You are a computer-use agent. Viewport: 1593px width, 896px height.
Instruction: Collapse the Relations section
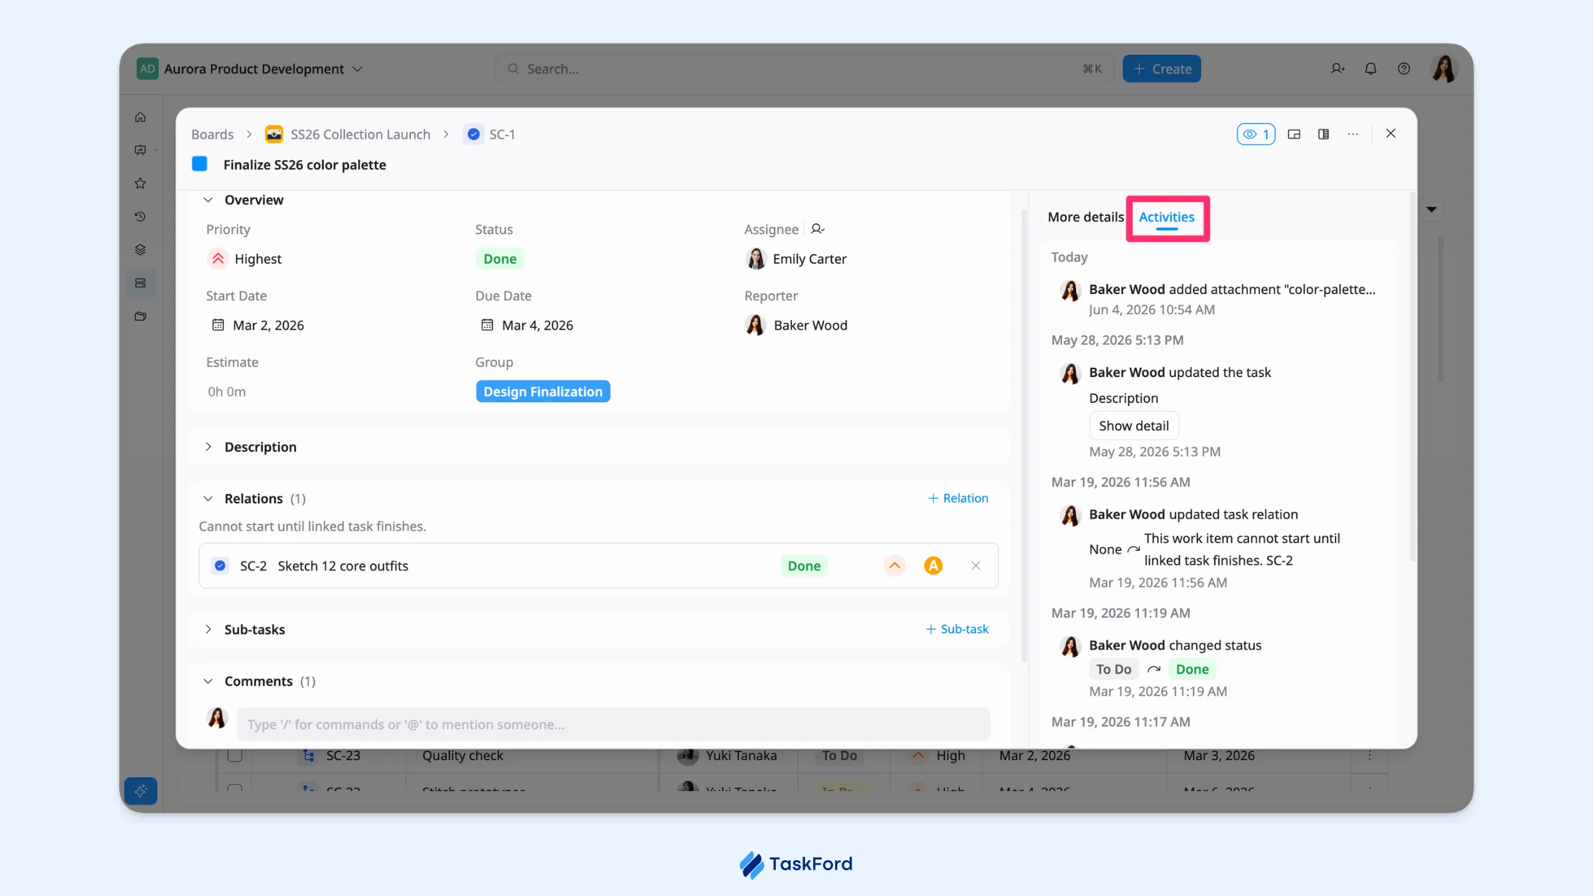pyautogui.click(x=208, y=498)
